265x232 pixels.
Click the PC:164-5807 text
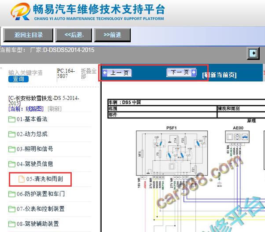coord(66,74)
